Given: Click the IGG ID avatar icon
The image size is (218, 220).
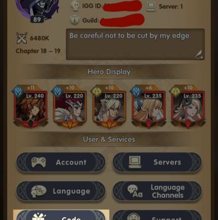Looking at the screenshot, I should coord(76,5).
